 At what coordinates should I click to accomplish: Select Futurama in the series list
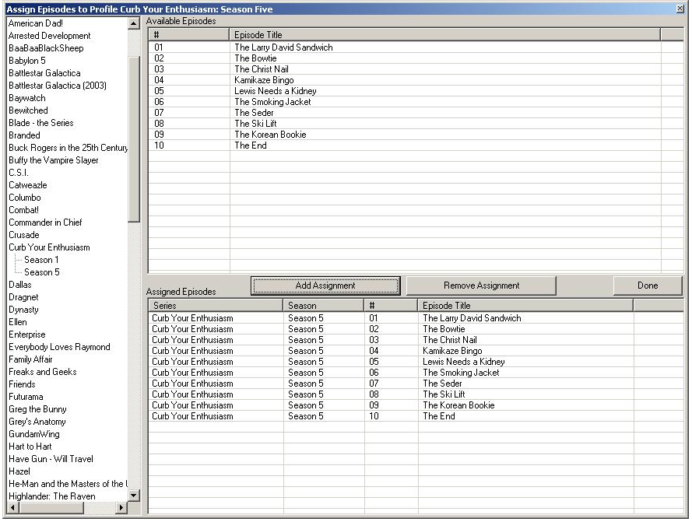tap(26, 397)
